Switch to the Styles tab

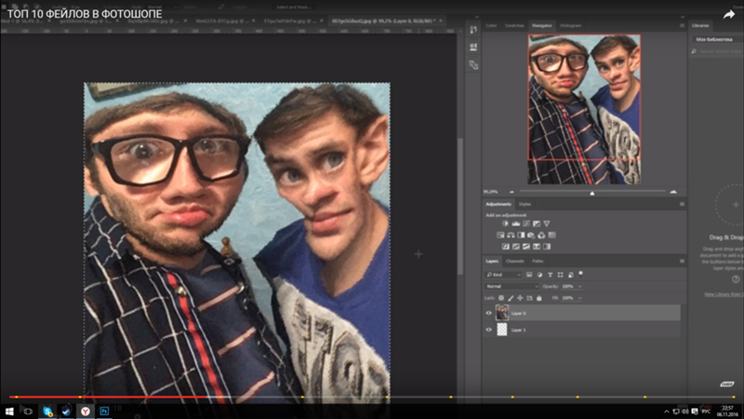pos(525,204)
